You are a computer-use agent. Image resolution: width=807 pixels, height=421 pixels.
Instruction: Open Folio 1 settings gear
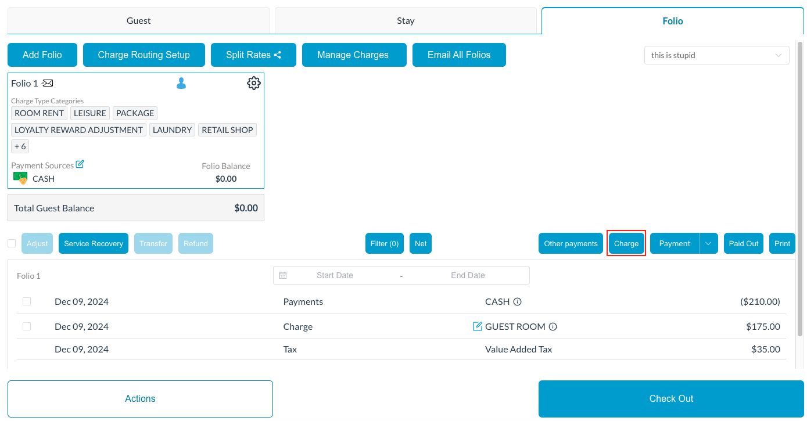click(253, 83)
